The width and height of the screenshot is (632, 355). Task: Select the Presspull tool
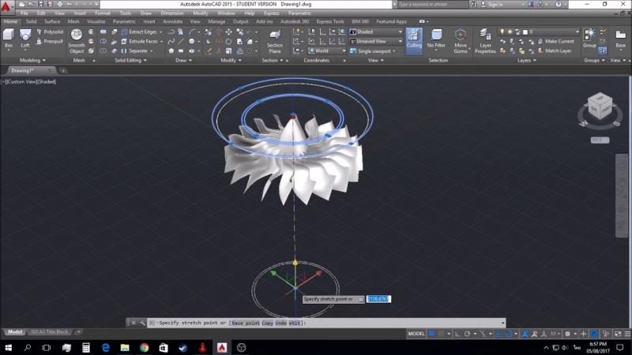coord(49,41)
